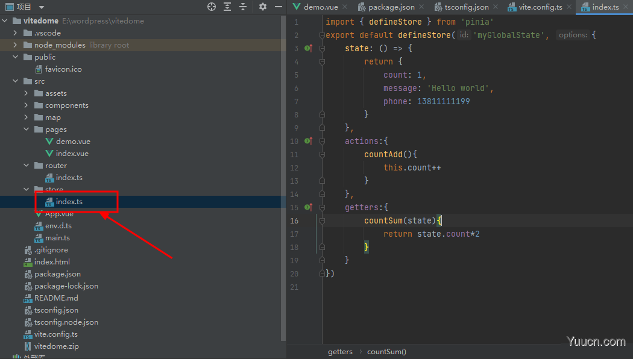This screenshot has width=633, height=359.
Task: Fold the countSum method on line 16
Action: point(322,220)
